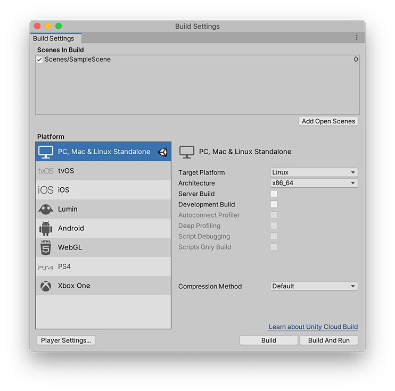The width and height of the screenshot is (395, 391).
Task: Click the Xbox One logo icon
Action: click(46, 286)
